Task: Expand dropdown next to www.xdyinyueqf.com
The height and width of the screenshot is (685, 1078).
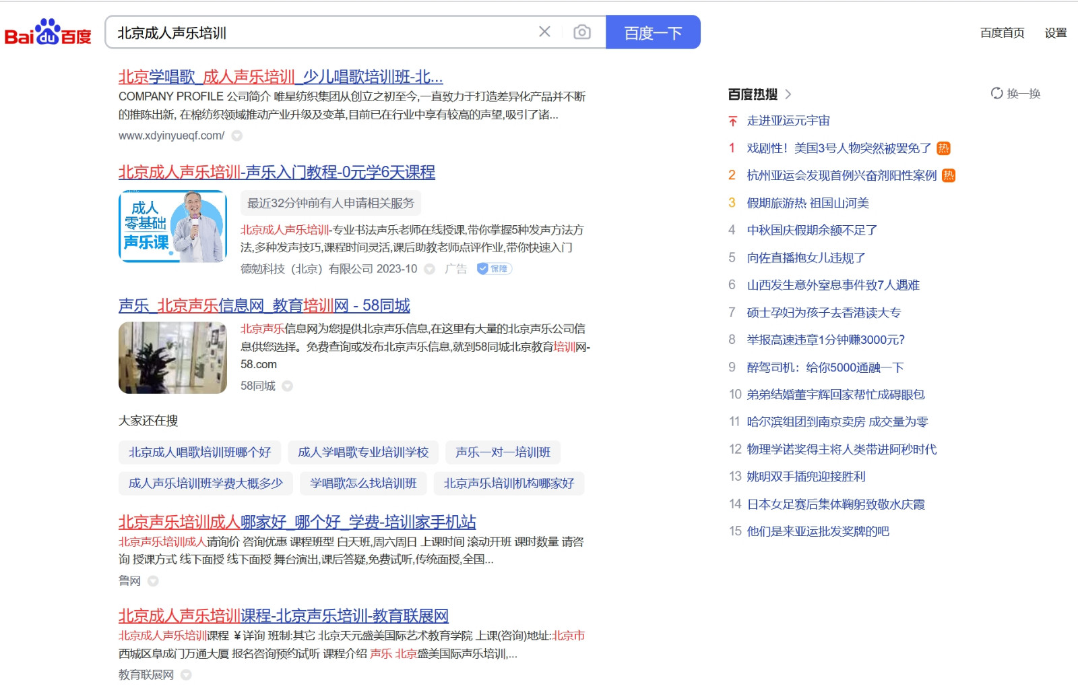Action: [237, 136]
